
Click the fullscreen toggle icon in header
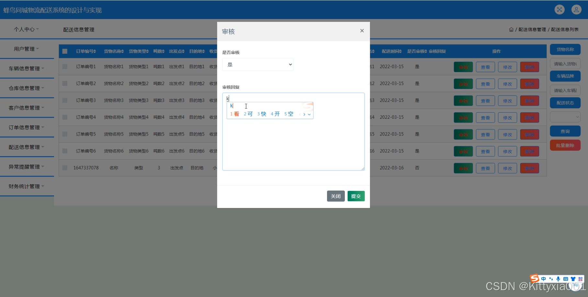pos(559,10)
